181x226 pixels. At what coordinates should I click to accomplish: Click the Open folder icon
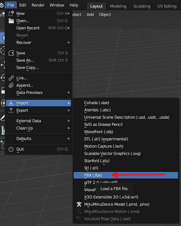click(11, 21)
